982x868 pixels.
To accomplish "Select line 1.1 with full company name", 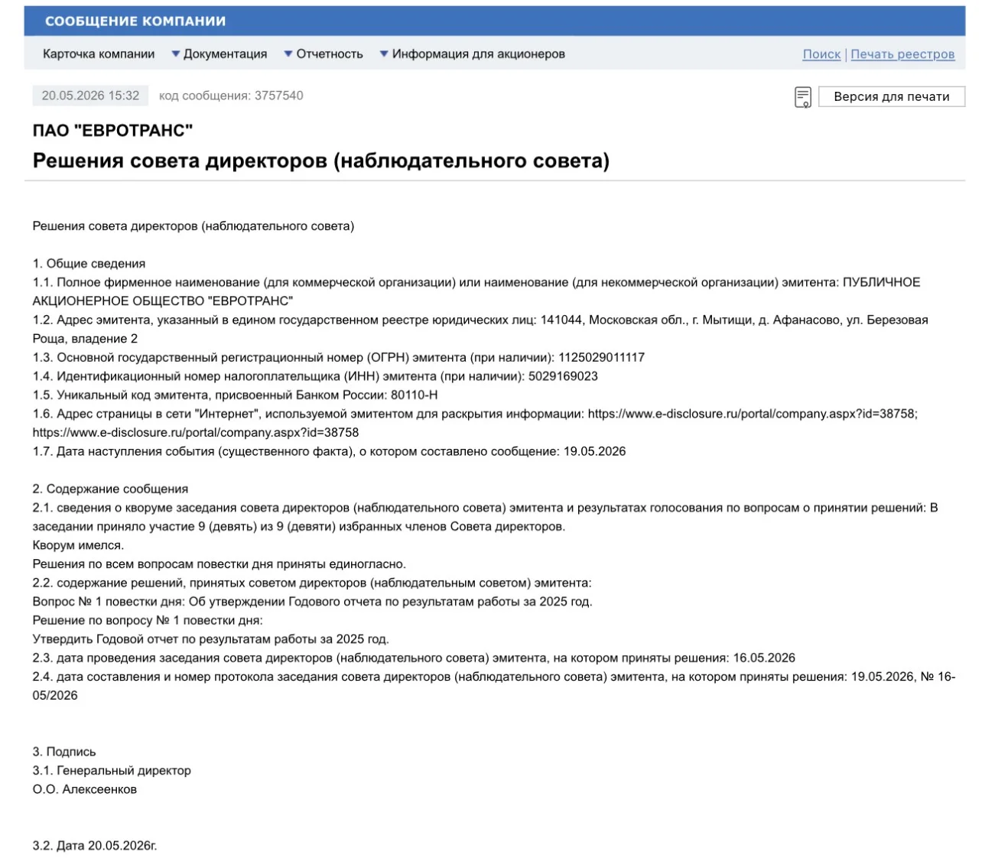I will pos(476,291).
